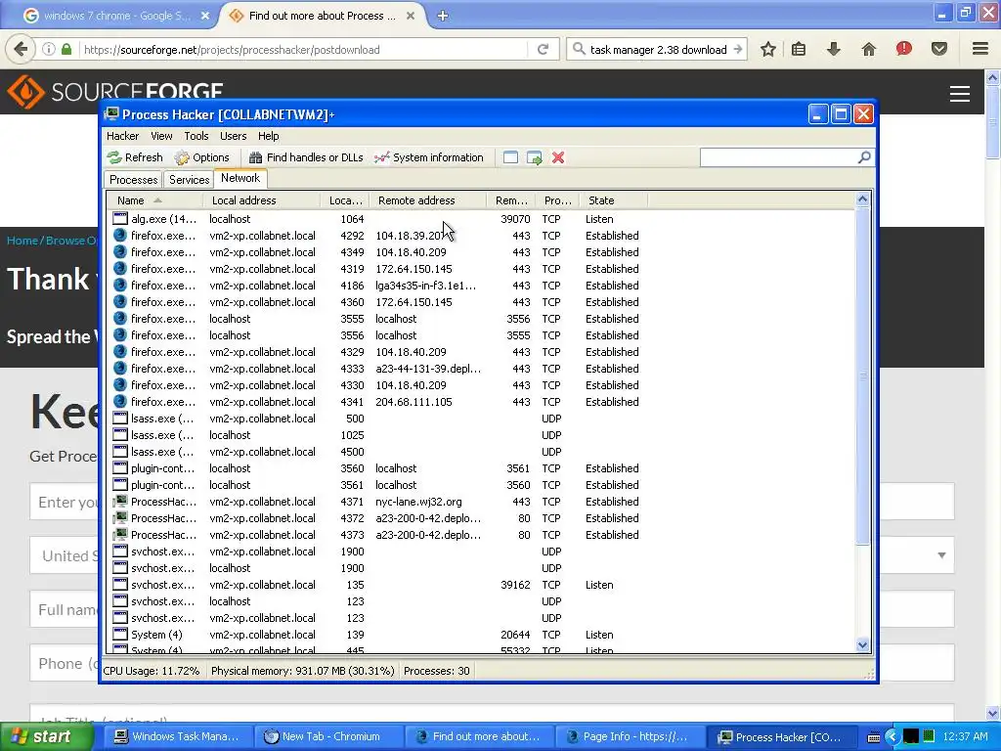This screenshot has width=1001, height=751.
Task: Sort by the Protocol column header
Action: click(x=557, y=200)
